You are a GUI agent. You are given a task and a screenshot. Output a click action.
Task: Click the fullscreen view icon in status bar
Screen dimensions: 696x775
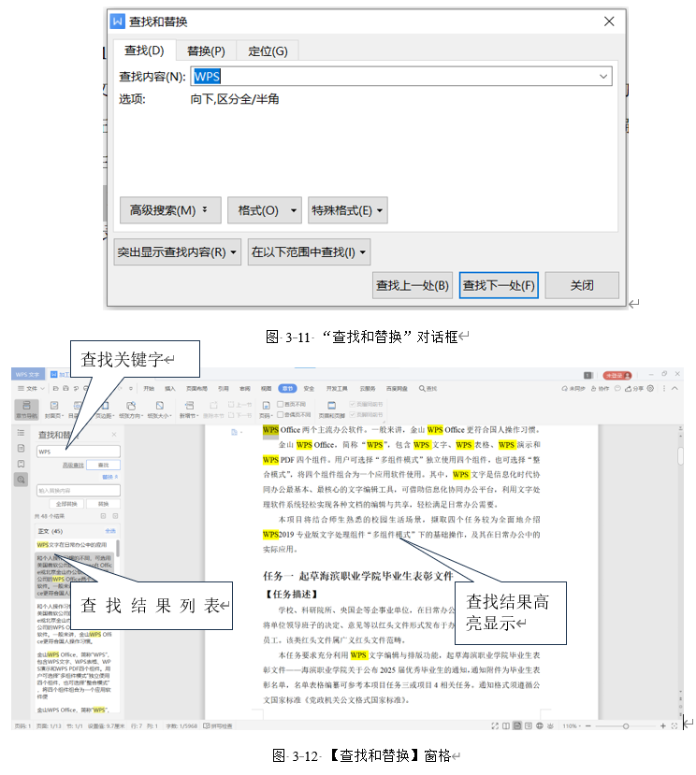tap(495, 726)
